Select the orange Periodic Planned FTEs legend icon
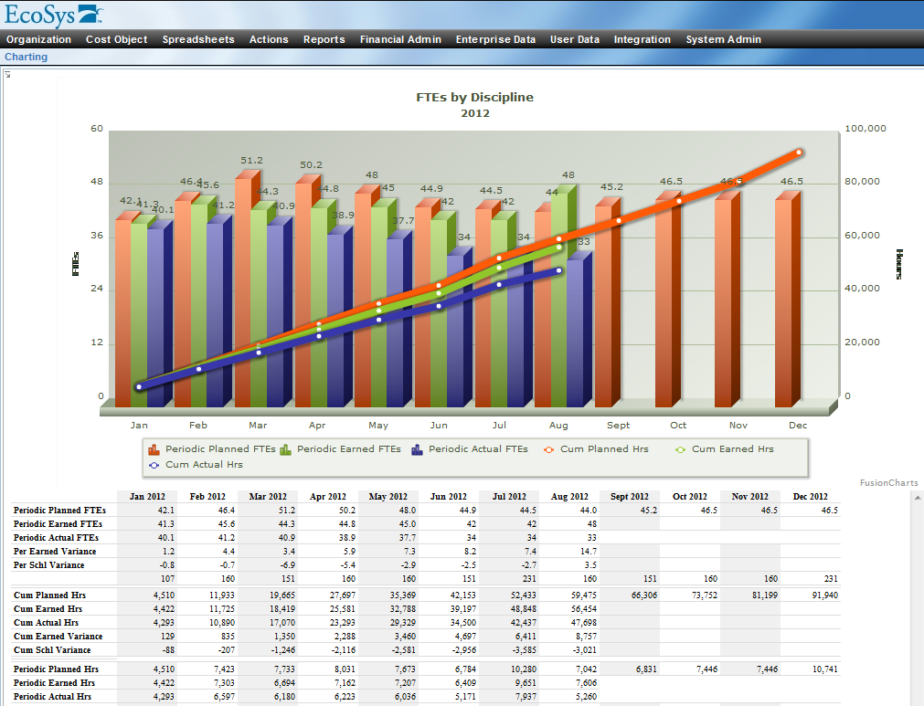924x706 pixels. (155, 449)
